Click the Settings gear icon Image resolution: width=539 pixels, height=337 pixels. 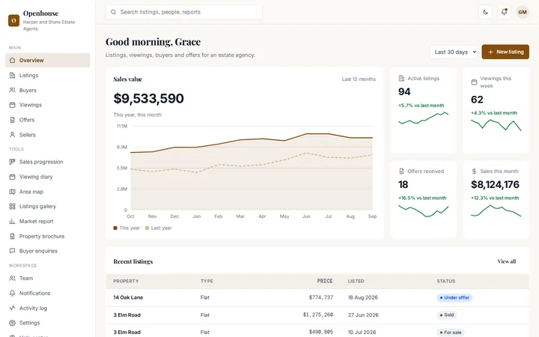tap(13, 323)
